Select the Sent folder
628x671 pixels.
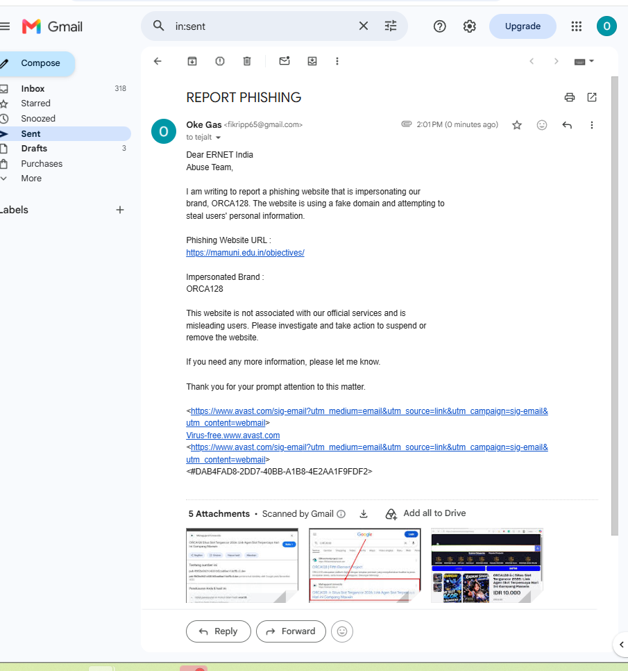(x=31, y=134)
